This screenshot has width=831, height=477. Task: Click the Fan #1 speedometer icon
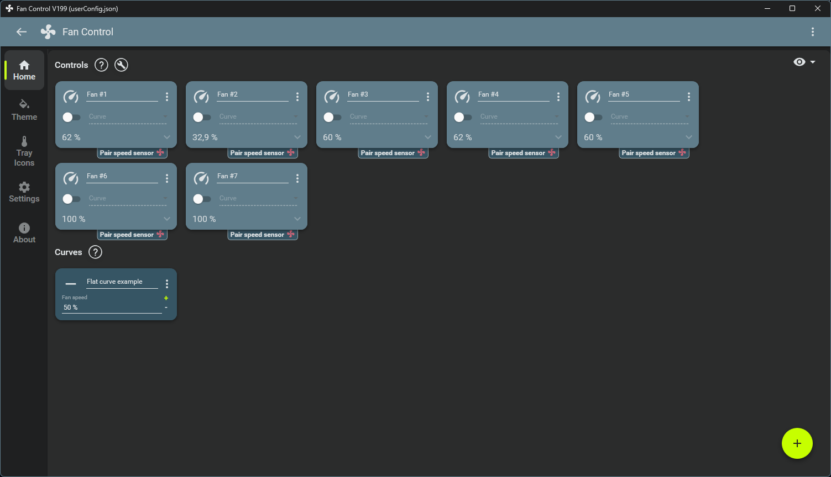(71, 97)
